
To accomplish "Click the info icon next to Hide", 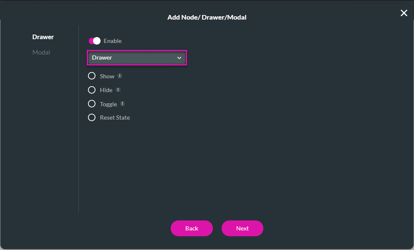I will click(117, 90).
